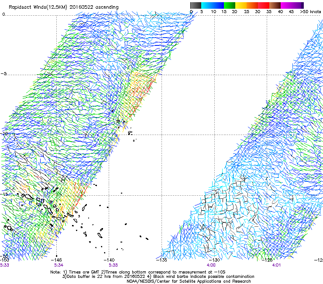323x284 pixels.
Task: Click the orange 25-30 knots legend segment
Action: coord(252,5)
